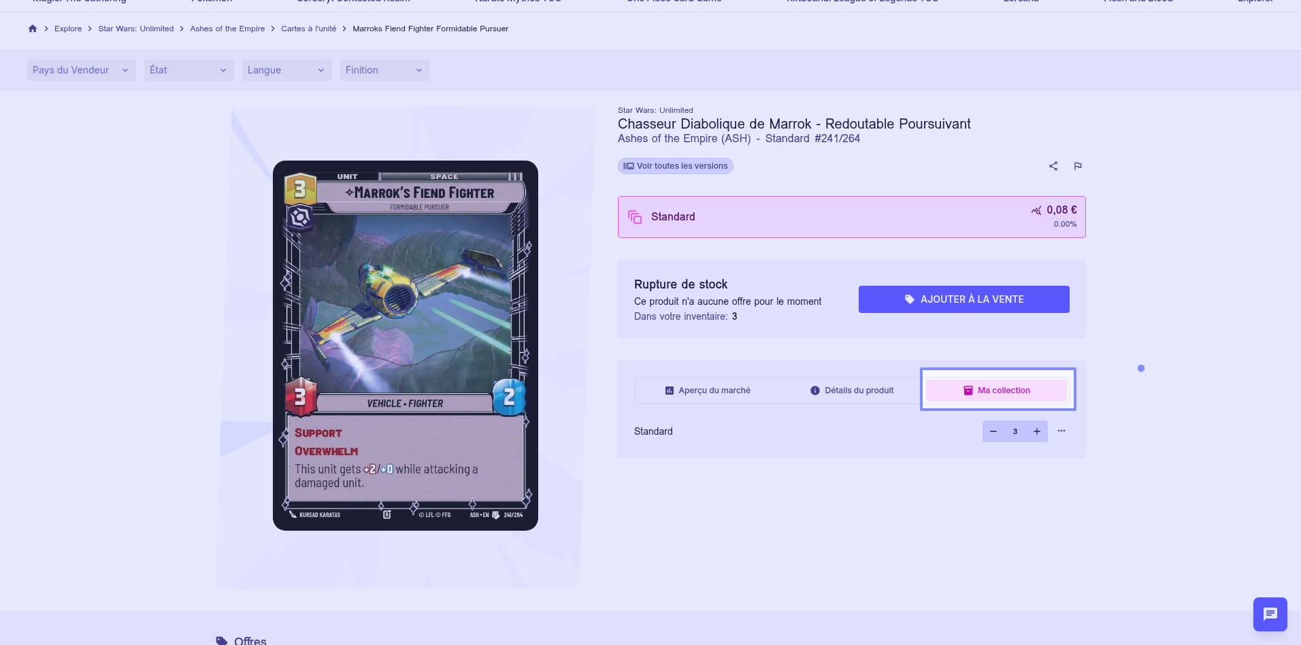Click the Marrok's Fiend Fighter card image
This screenshot has height=645, width=1301.
406,346
